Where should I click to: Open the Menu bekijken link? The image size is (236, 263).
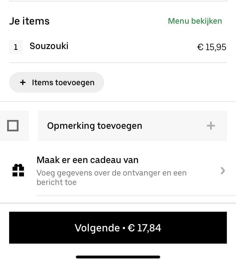(x=195, y=21)
